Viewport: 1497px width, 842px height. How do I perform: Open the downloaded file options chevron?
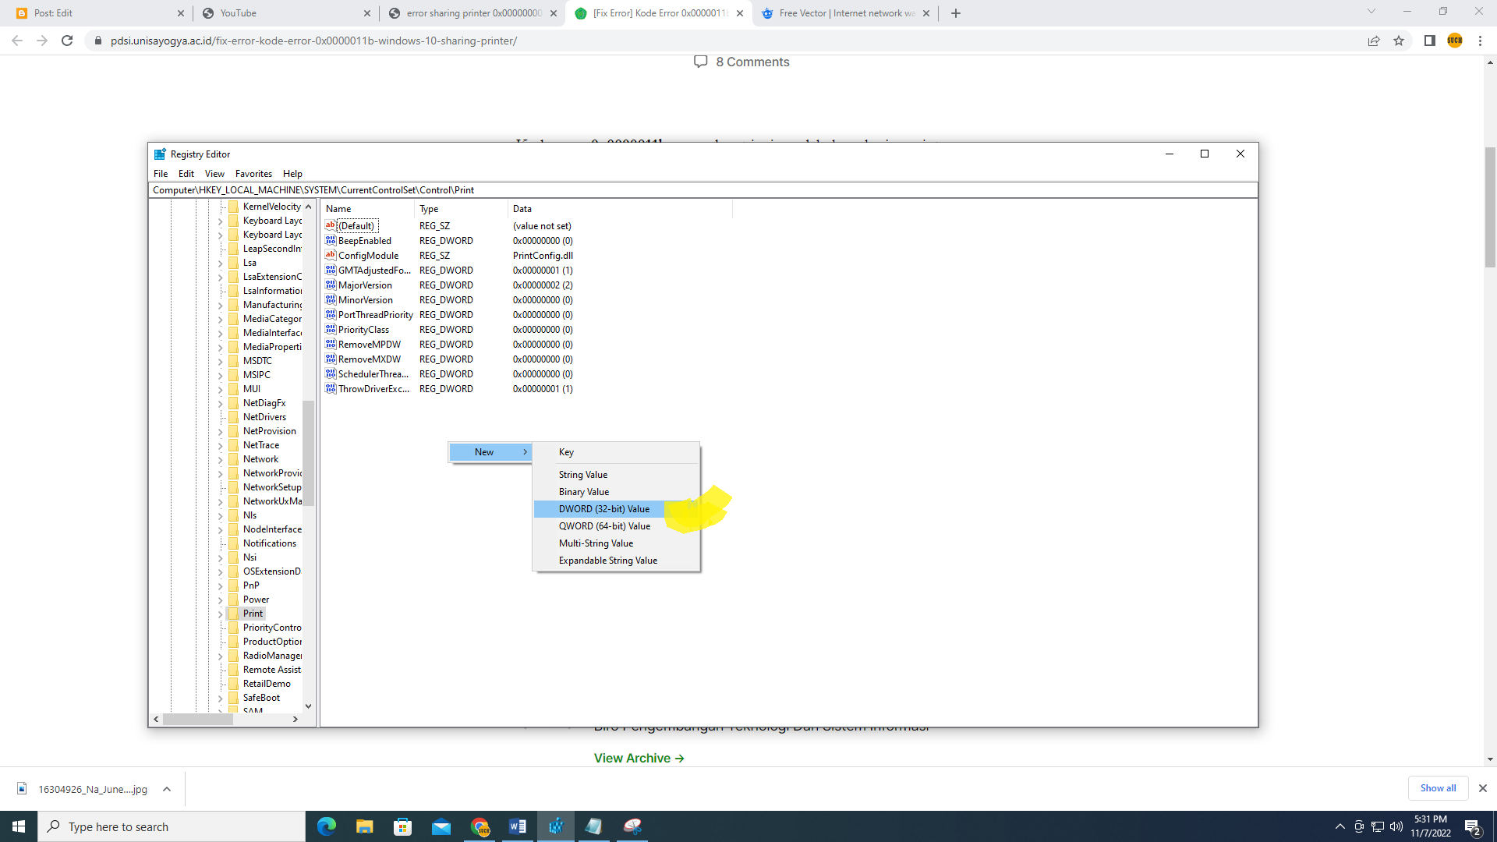(167, 789)
